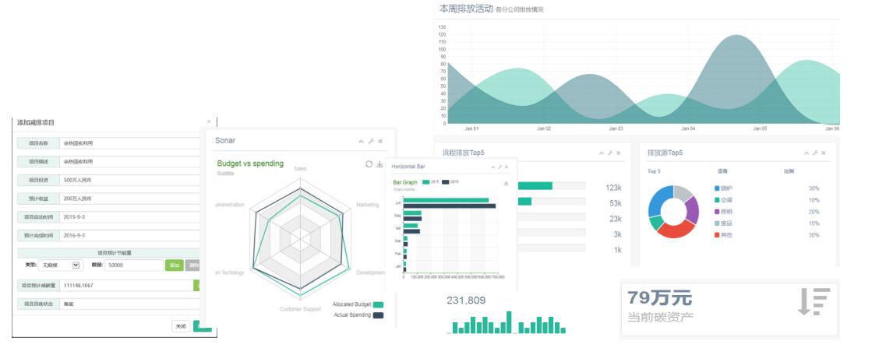Screen dimensions: 872x355
Task: Click the 数量 field containing 50000
Action: (x=133, y=265)
